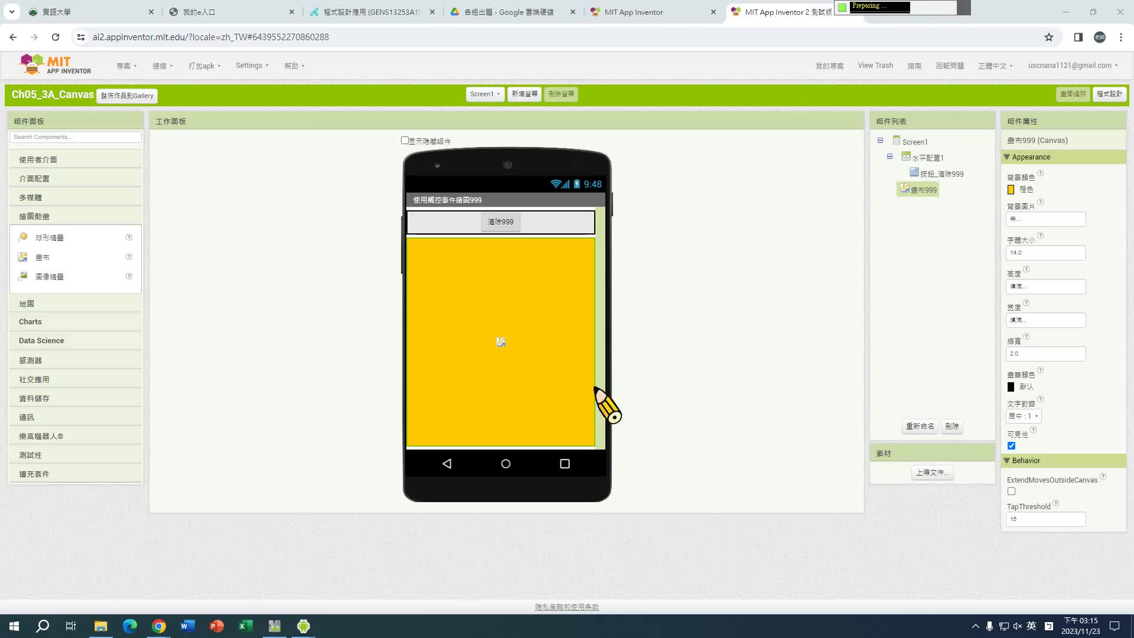The width and height of the screenshot is (1134, 638).
Task: Click Publish to Gallery button
Action: click(127, 96)
